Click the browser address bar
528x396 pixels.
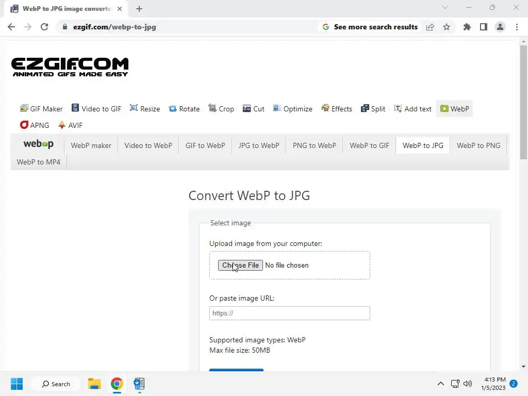(x=189, y=27)
